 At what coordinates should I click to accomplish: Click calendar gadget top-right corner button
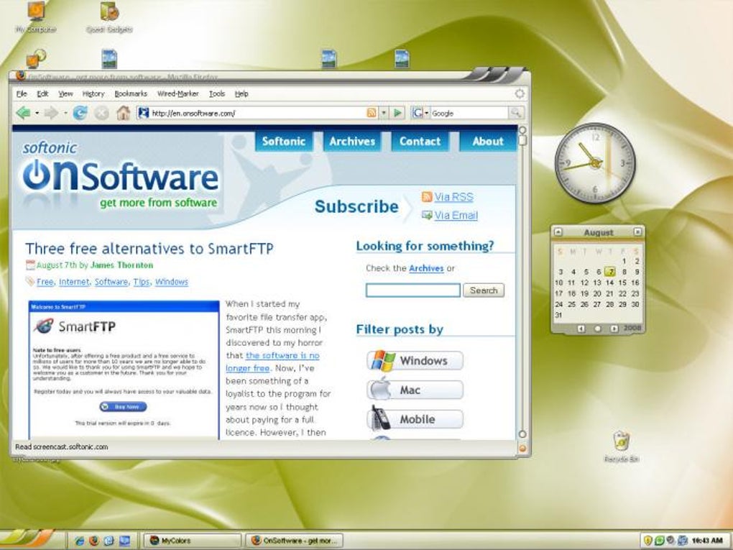click(x=637, y=232)
